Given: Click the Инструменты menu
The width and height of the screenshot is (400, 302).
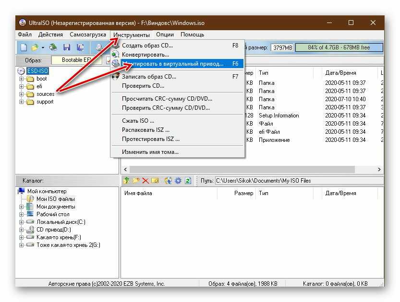Looking at the screenshot, I should pos(132,35).
